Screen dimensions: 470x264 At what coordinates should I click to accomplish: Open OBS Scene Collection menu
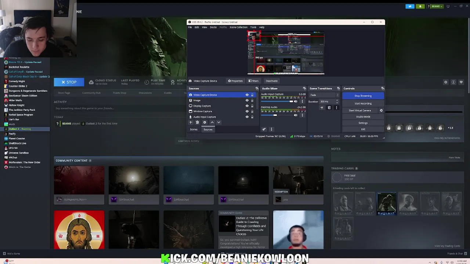(238, 27)
